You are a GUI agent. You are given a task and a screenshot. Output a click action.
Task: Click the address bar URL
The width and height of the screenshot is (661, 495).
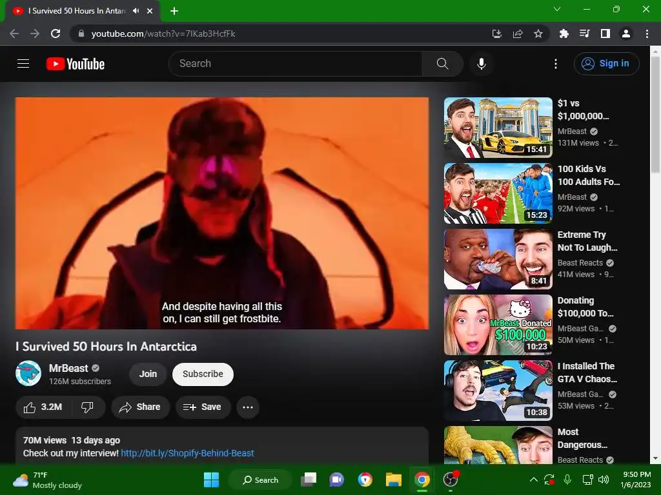[163, 34]
